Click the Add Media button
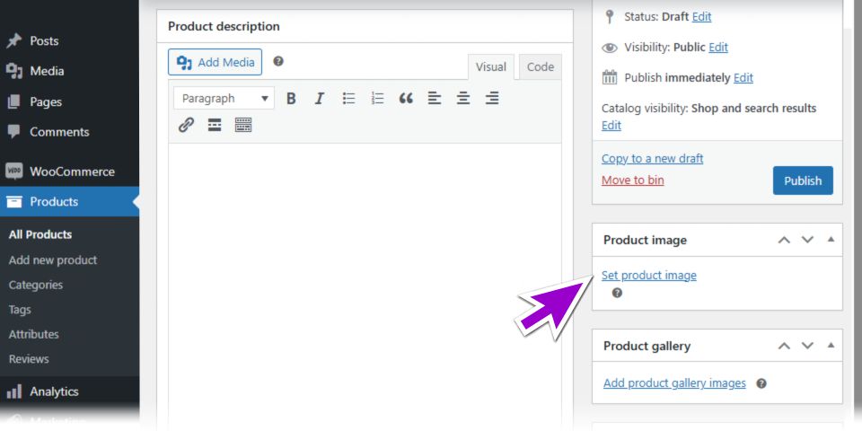 point(215,62)
